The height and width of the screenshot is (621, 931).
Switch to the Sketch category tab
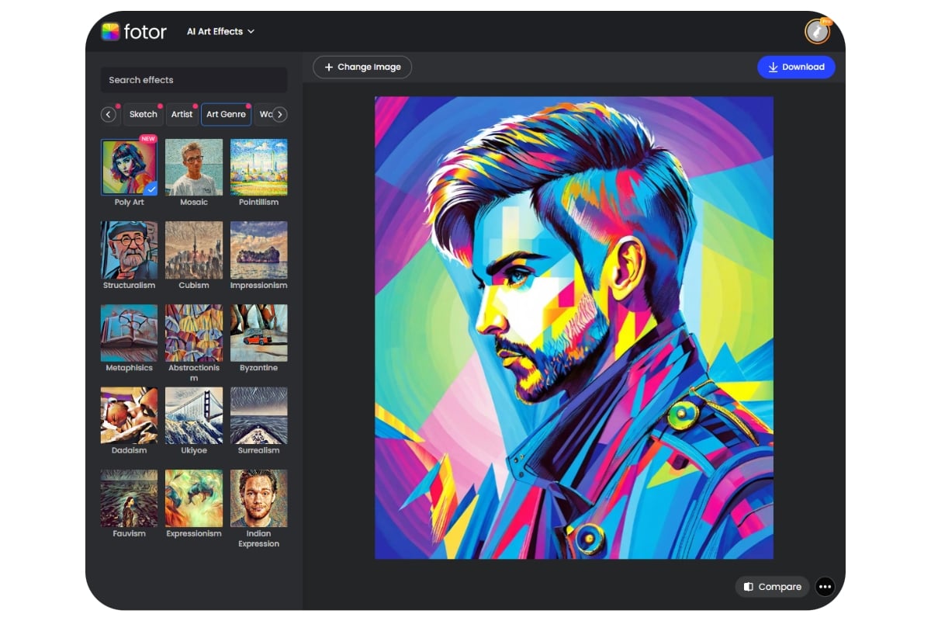(x=143, y=114)
